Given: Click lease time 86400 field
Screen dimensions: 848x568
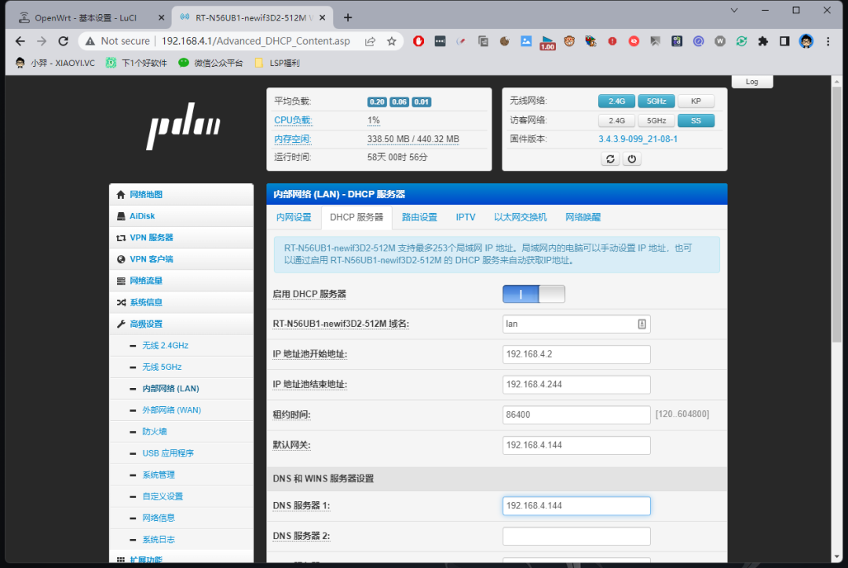Looking at the screenshot, I should tap(576, 415).
